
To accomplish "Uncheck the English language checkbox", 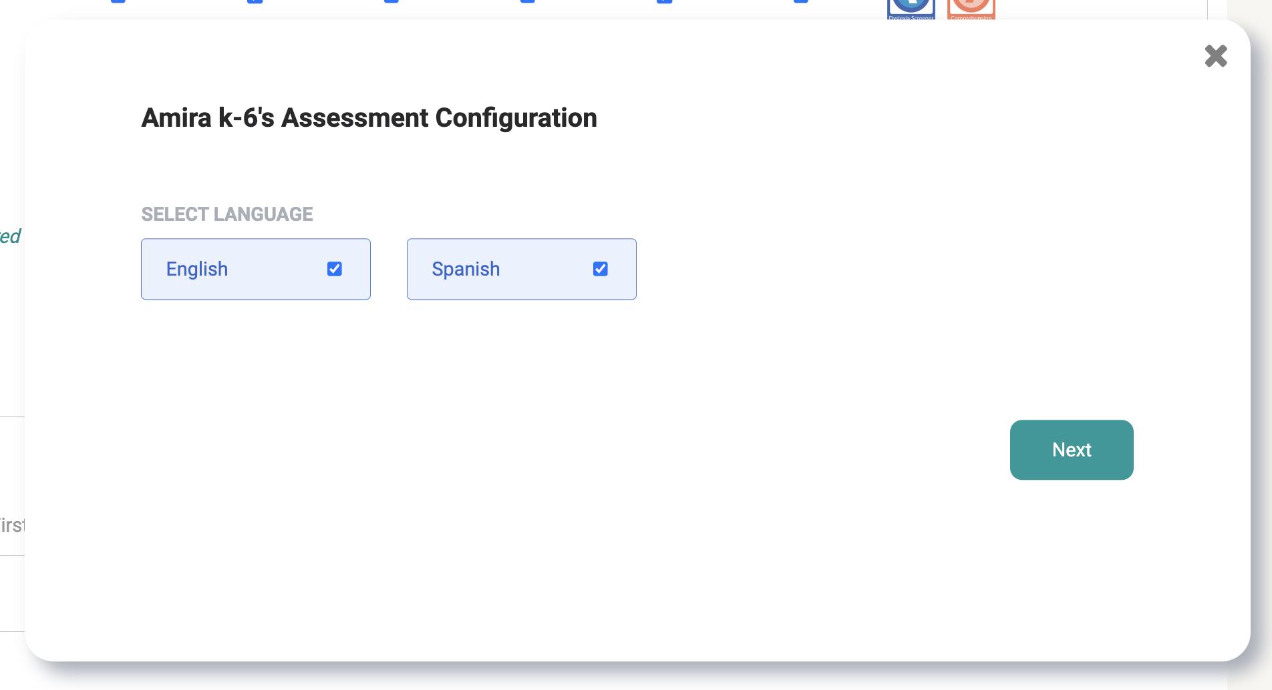I will 335,269.
